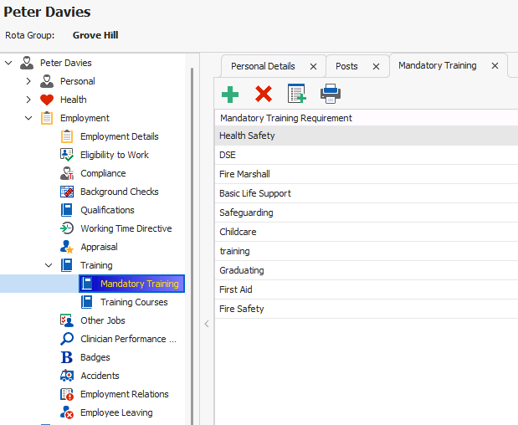Select the DSE row
518x425 pixels.
click(366, 155)
